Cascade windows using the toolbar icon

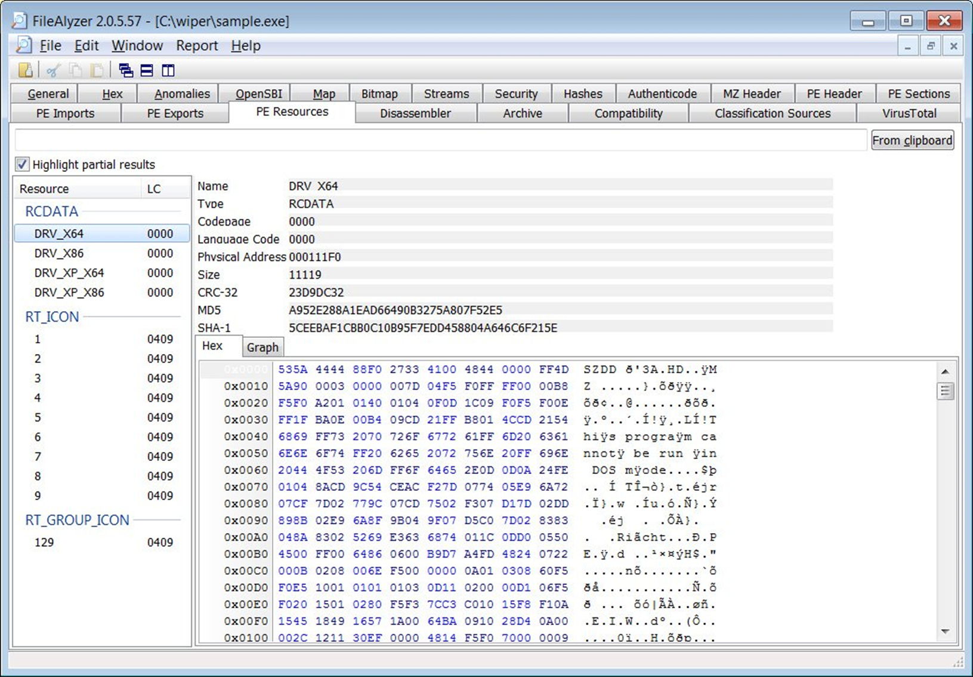coord(126,70)
